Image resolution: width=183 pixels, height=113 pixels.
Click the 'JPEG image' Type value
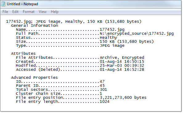[112, 46]
